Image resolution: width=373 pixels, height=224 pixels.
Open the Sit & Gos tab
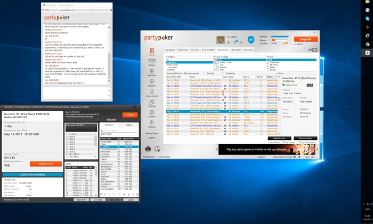[x=195, y=50]
